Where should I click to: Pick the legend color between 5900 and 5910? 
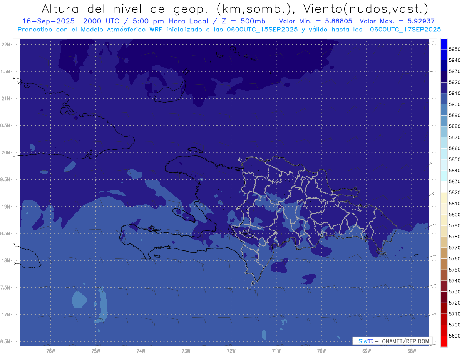444,99
